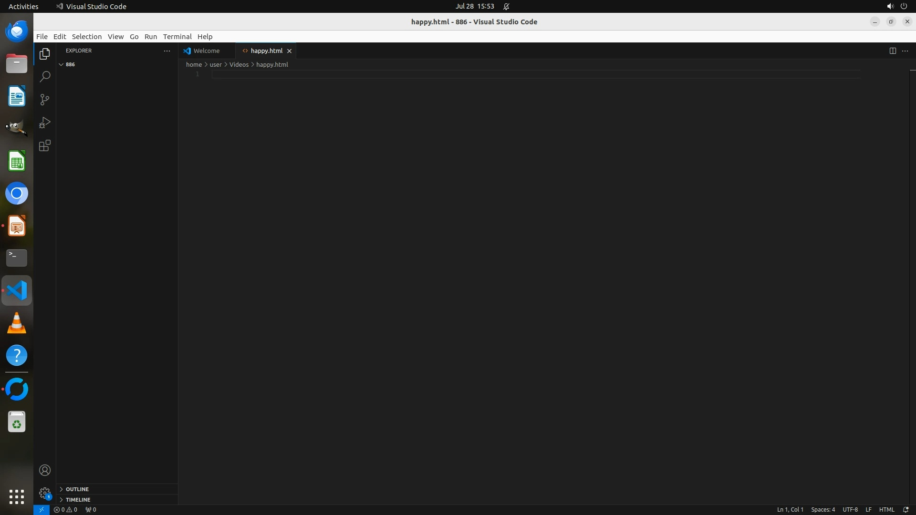Open the Terminal menu

(x=177, y=37)
